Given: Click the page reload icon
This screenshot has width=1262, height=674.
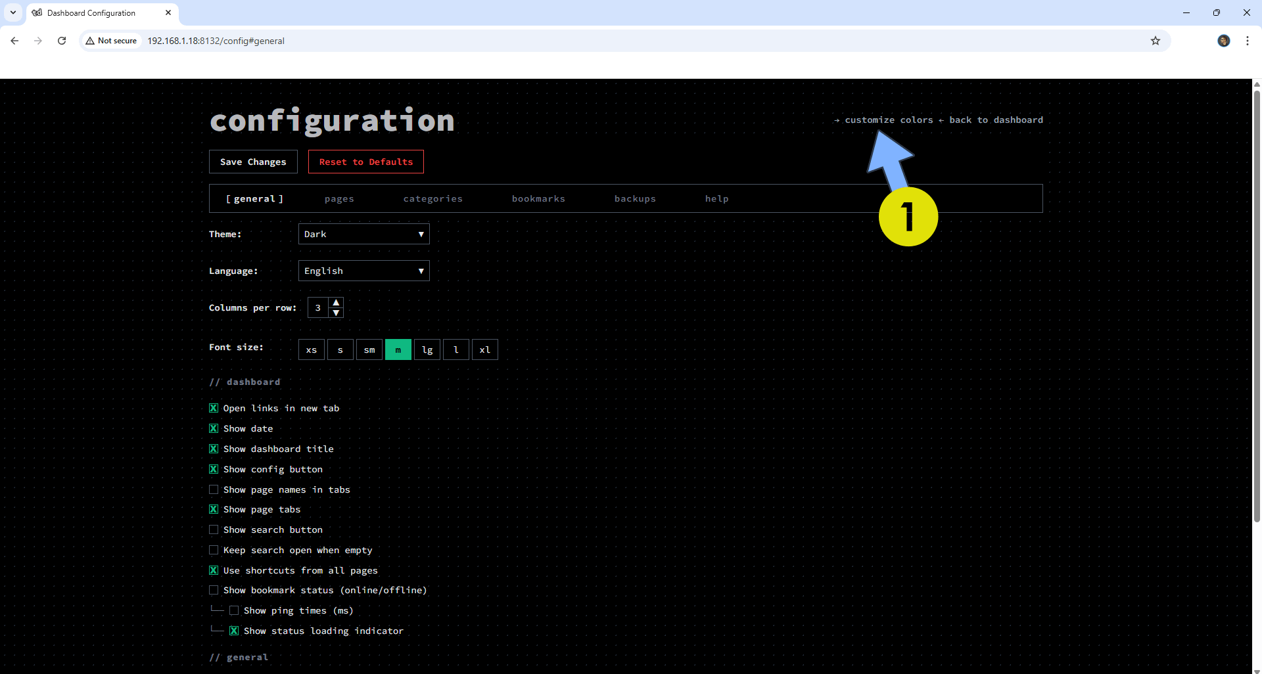Looking at the screenshot, I should (x=62, y=41).
